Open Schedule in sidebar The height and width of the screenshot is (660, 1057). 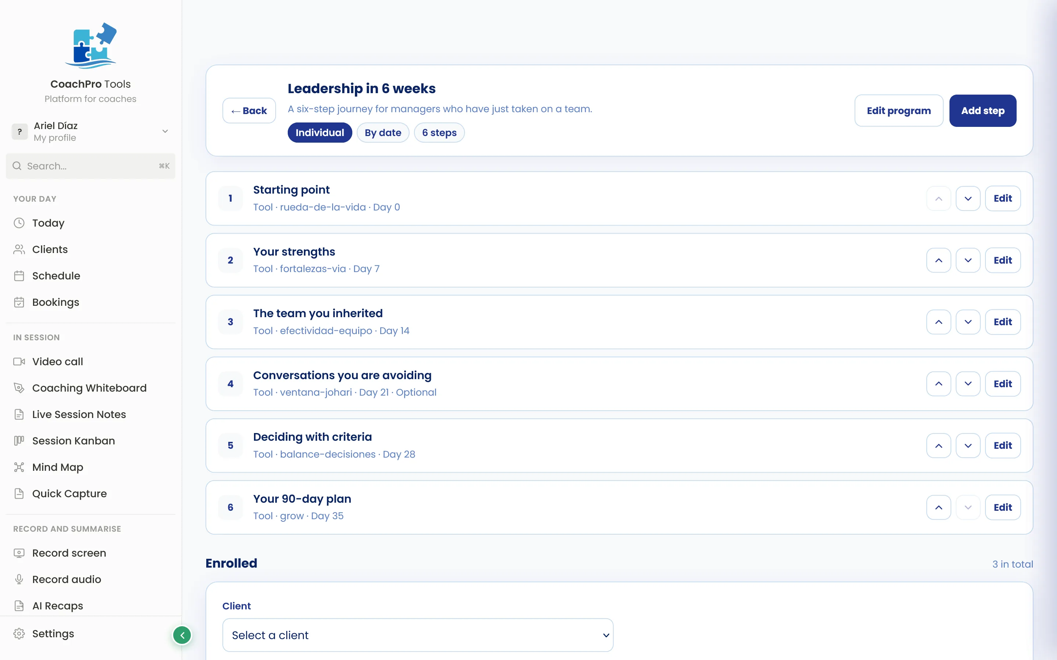[56, 276]
